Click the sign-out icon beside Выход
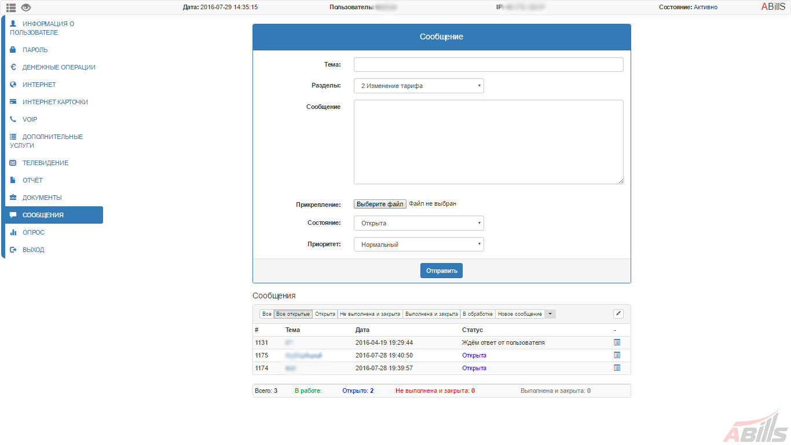Screen dimensions: 791x445 13,250
